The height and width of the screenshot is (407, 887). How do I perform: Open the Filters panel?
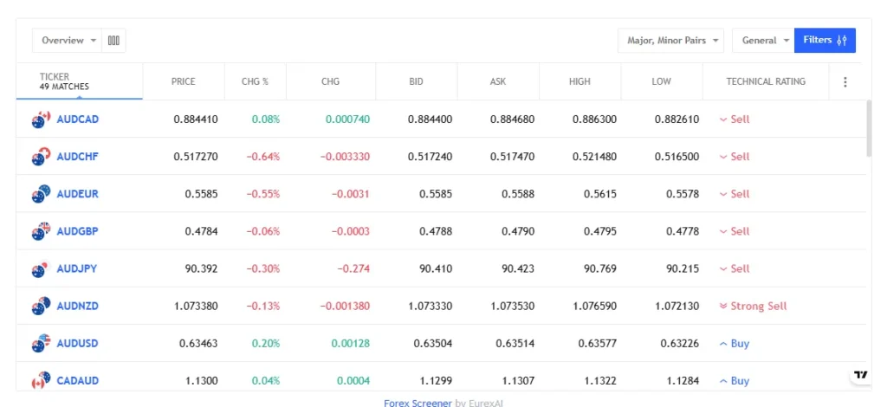825,41
